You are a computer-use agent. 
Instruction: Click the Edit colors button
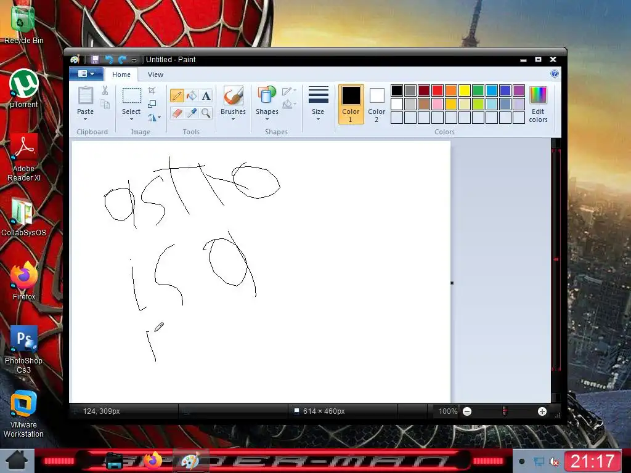538,104
